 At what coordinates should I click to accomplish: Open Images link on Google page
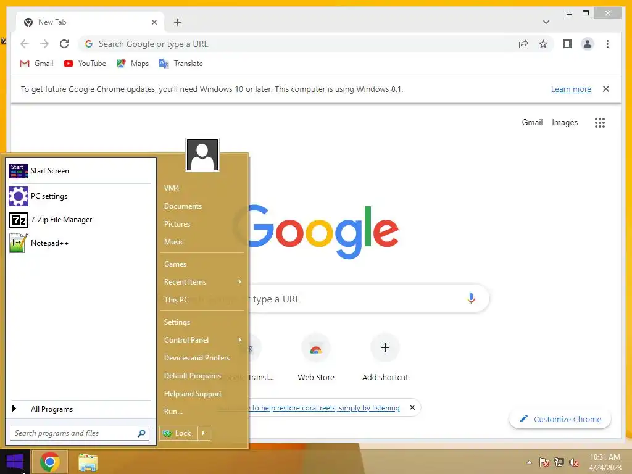565,123
